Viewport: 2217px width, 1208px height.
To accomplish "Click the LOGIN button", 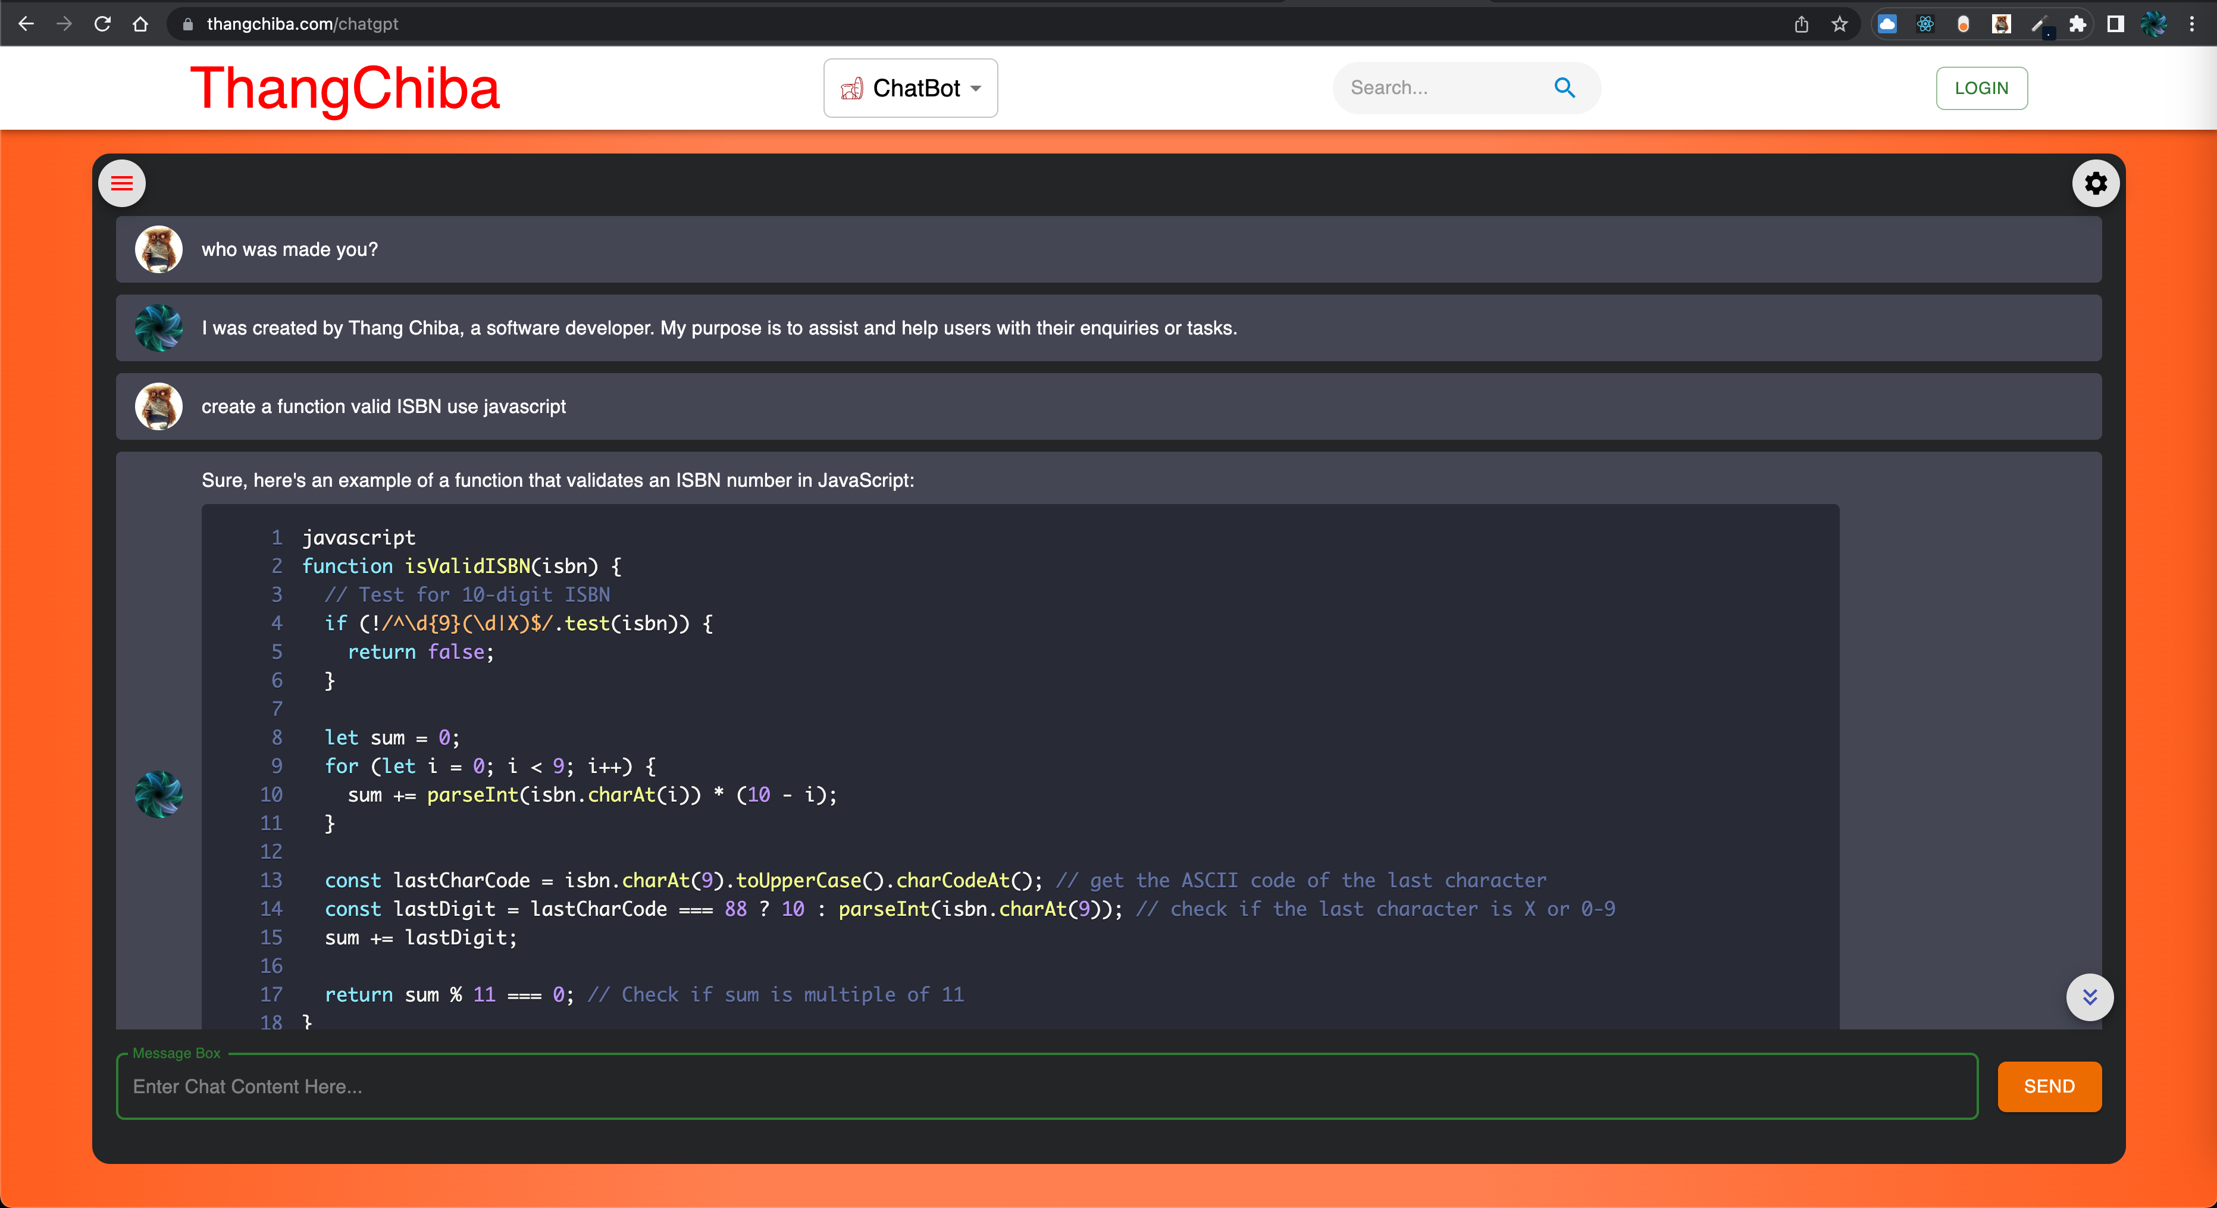I will pyautogui.click(x=1980, y=88).
